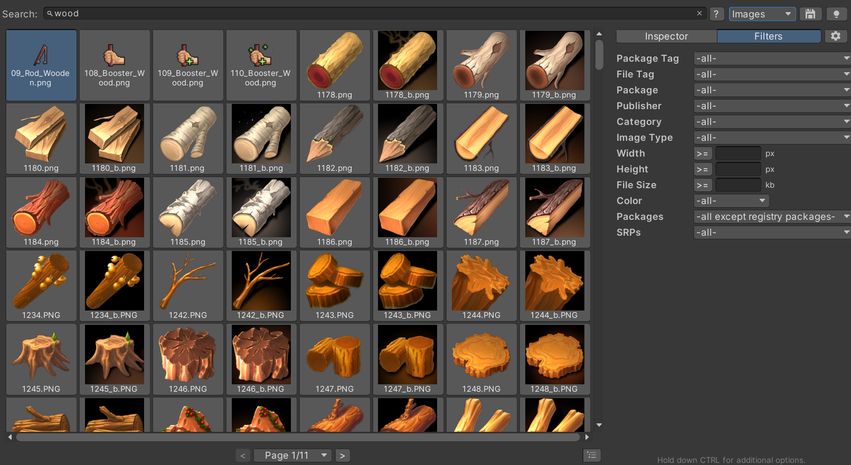Select the 1184.png red log image
The image size is (851, 465).
tap(41, 212)
